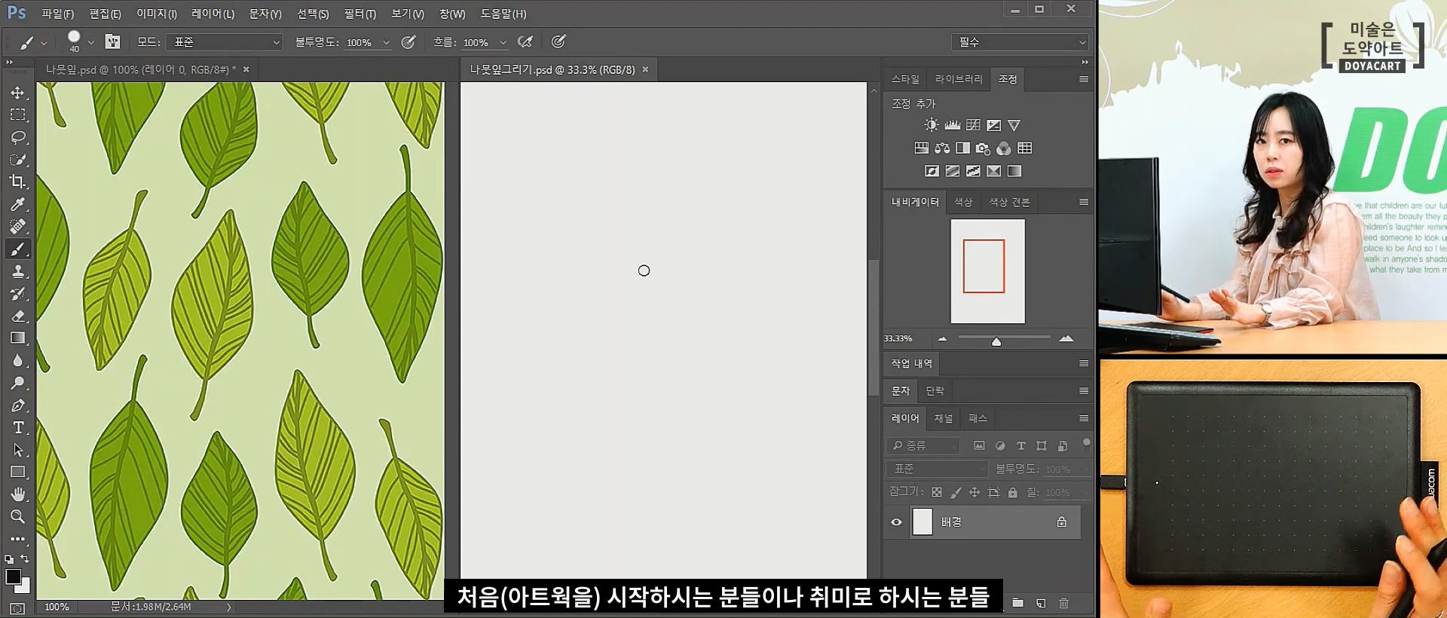The height and width of the screenshot is (618, 1447).
Task: Select the Healing Brush tool
Action: point(18,226)
